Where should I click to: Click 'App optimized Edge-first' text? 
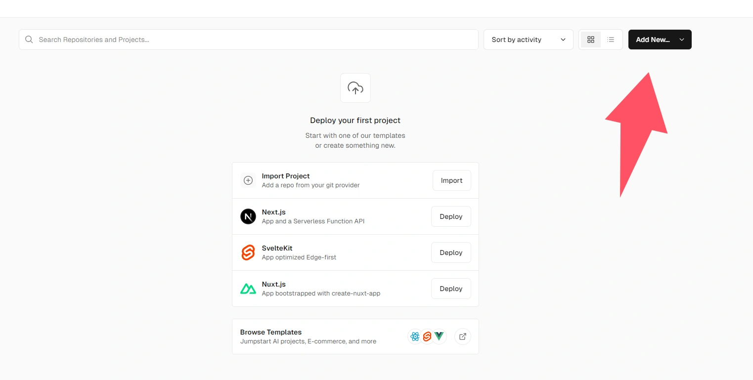click(x=299, y=257)
